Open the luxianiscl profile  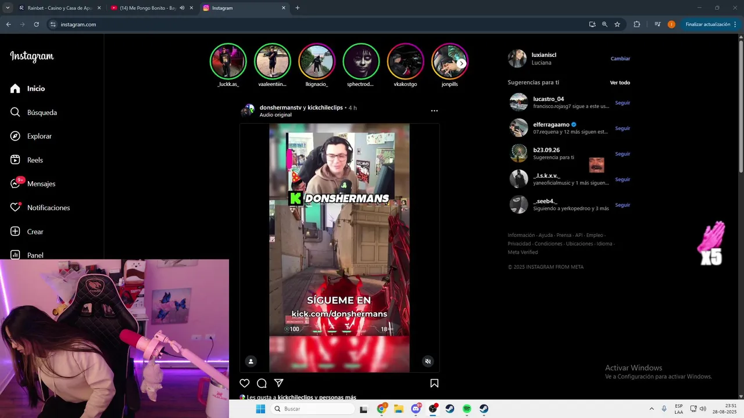[544, 55]
